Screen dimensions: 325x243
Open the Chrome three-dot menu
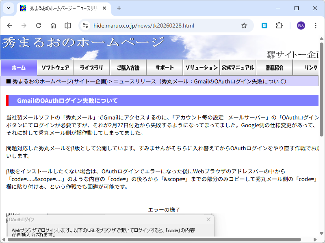[316, 25]
